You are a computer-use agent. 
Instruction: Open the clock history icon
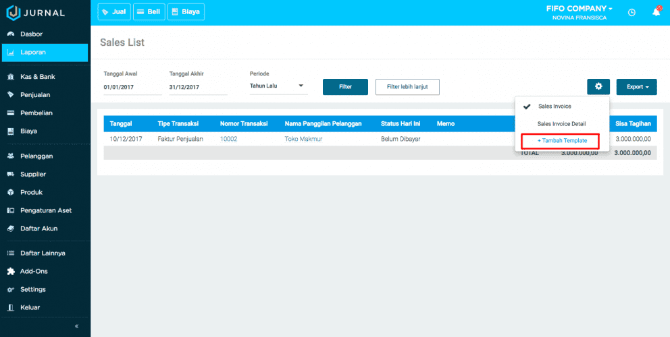click(632, 12)
